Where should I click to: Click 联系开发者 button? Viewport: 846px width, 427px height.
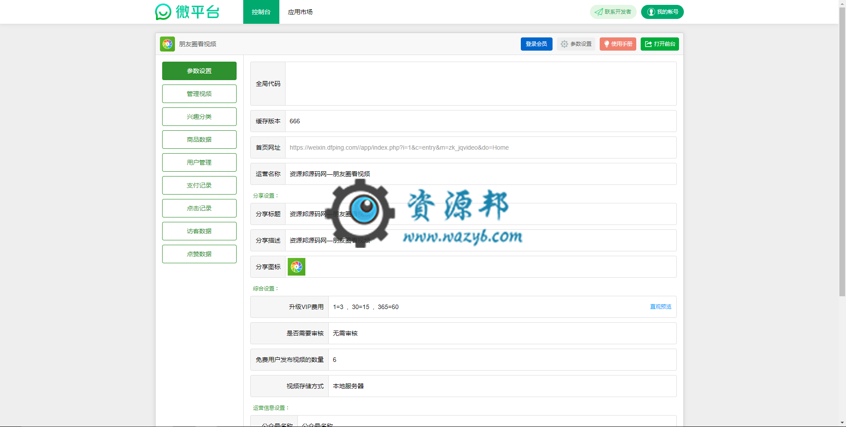click(613, 12)
